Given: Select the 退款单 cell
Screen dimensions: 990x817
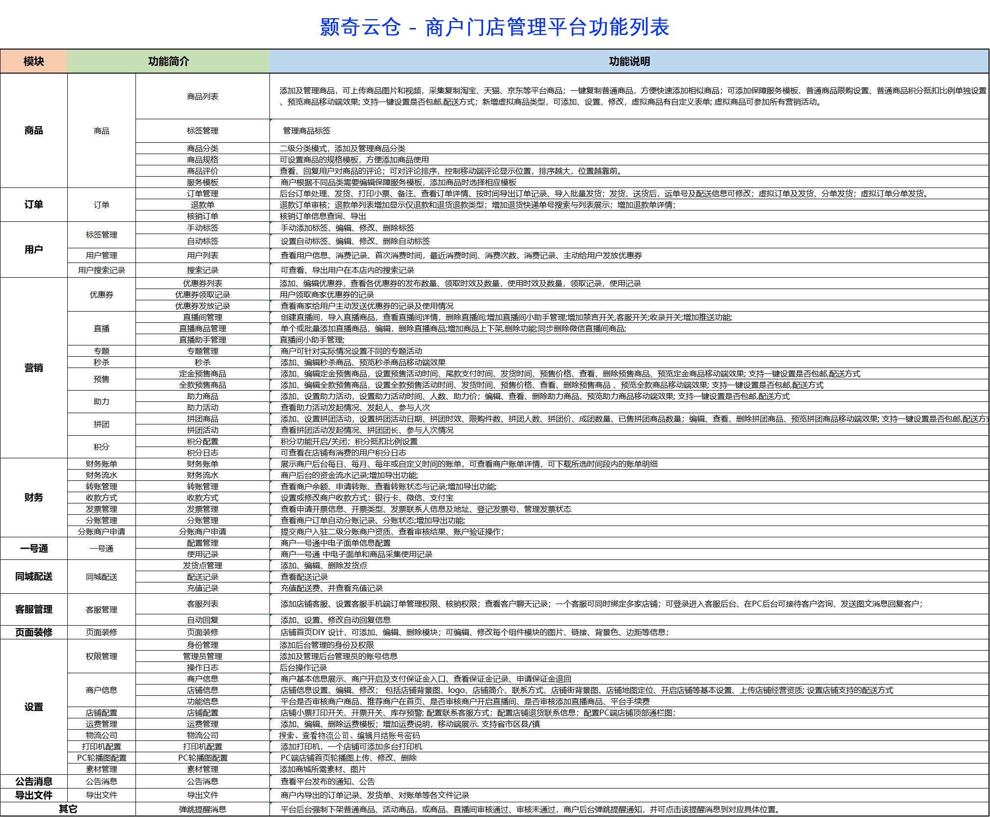Looking at the screenshot, I should pos(202,205).
